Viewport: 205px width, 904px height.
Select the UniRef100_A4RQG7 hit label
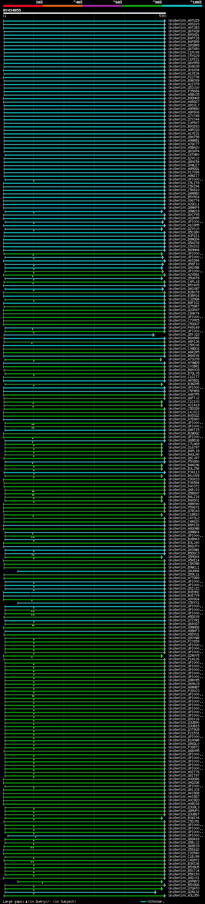coord(184,102)
